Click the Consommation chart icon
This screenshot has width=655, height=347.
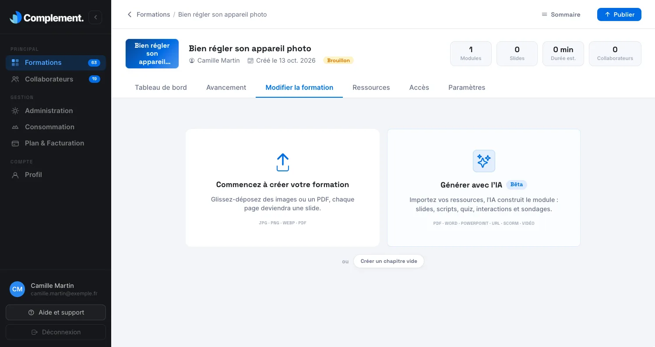pos(15,127)
